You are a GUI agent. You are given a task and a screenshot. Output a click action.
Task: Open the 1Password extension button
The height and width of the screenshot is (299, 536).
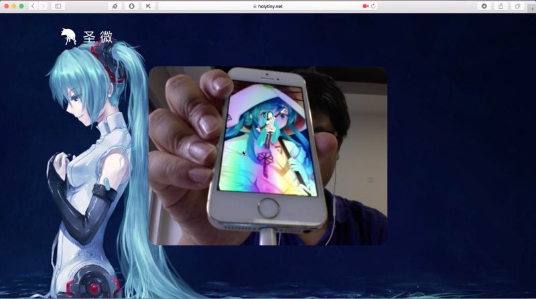pos(131,6)
